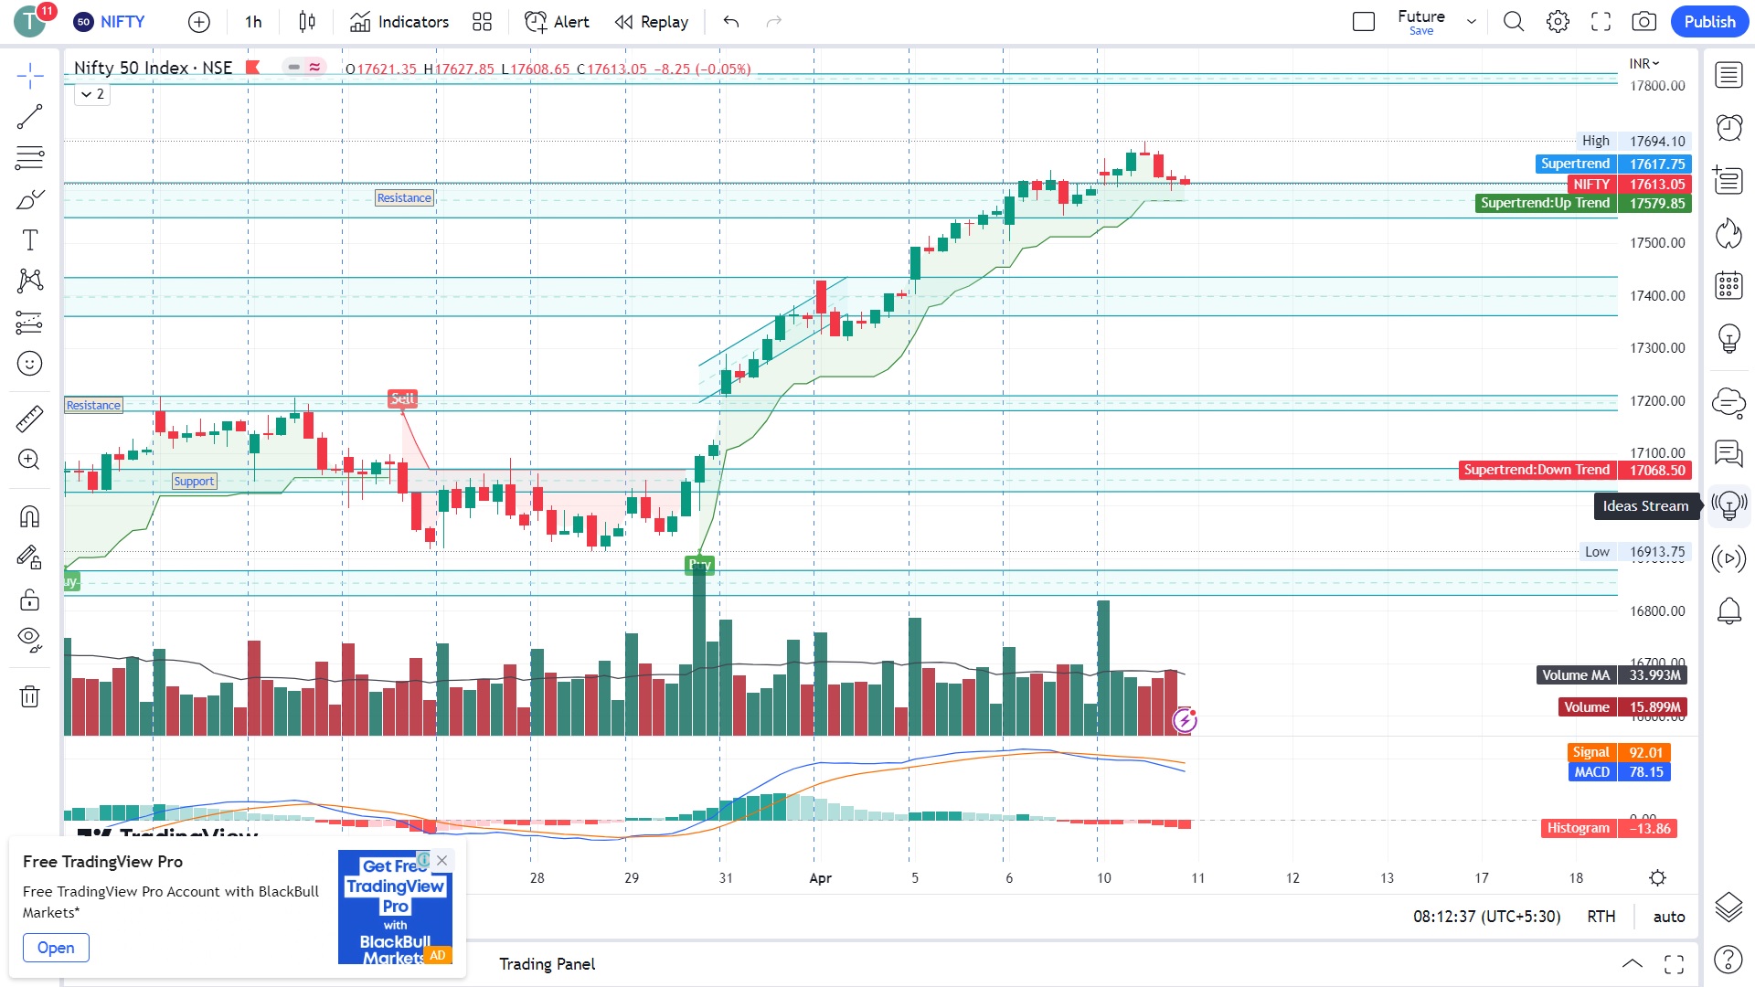Open the public chats panel
Viewport: 1755px width, 987px height.
click(1728, 402)
